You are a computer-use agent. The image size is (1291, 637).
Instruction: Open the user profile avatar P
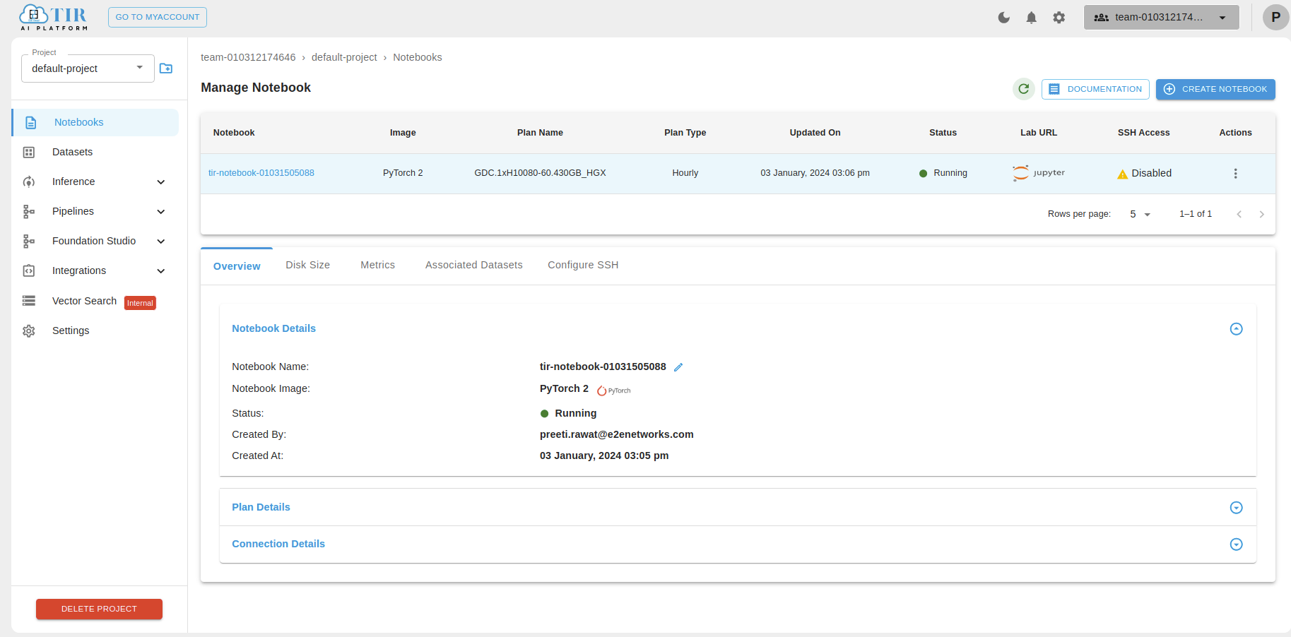(1275, 17)
